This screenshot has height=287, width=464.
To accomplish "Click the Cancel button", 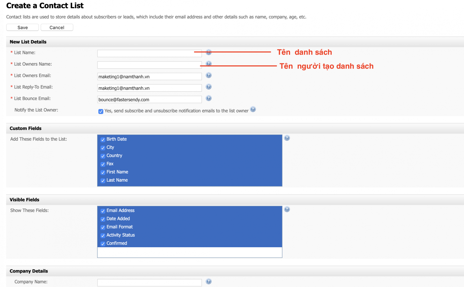I will tap(57, 28).
